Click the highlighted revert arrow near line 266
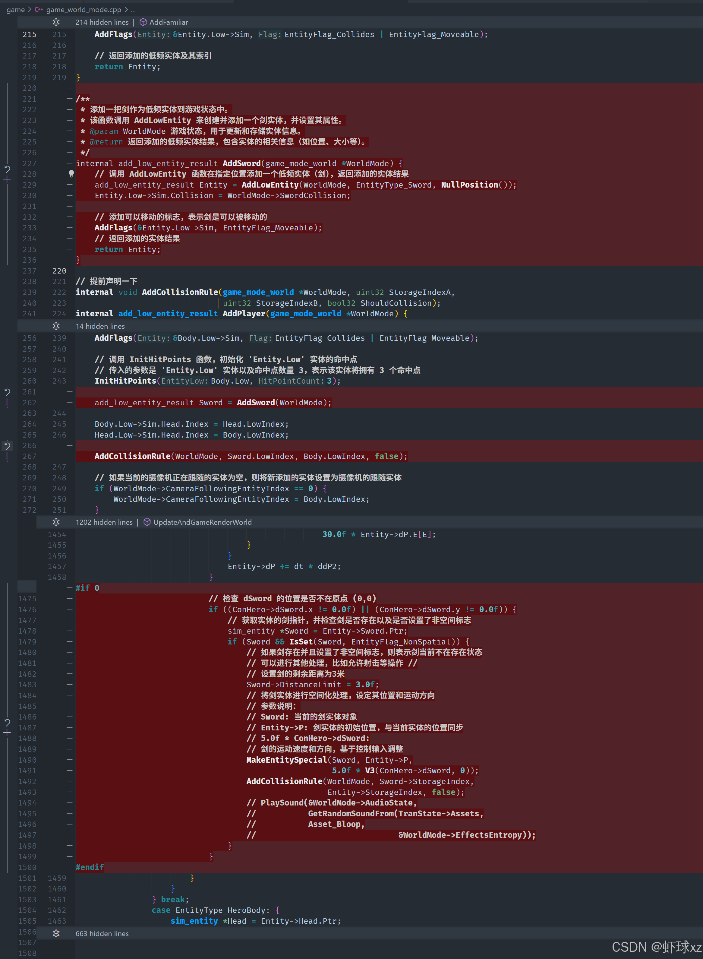703x959 pixels. [x=7, y=446]
